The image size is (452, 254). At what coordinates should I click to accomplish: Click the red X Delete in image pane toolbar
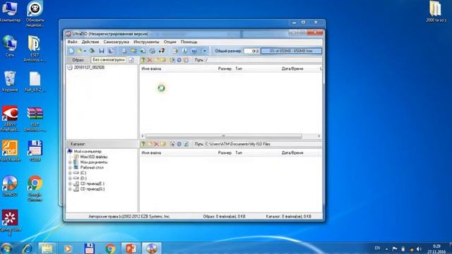150,60
